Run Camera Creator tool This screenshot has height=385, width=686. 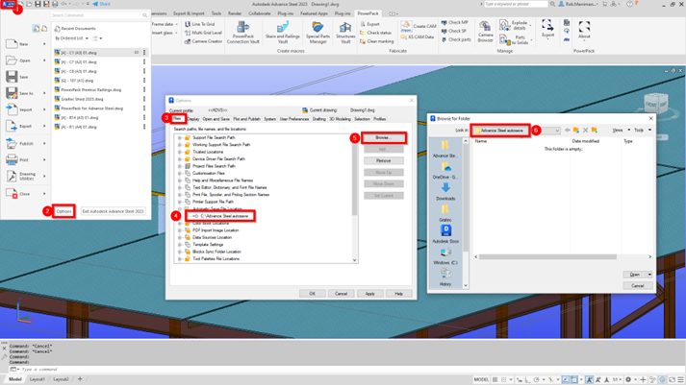click(x=203, y=41)
